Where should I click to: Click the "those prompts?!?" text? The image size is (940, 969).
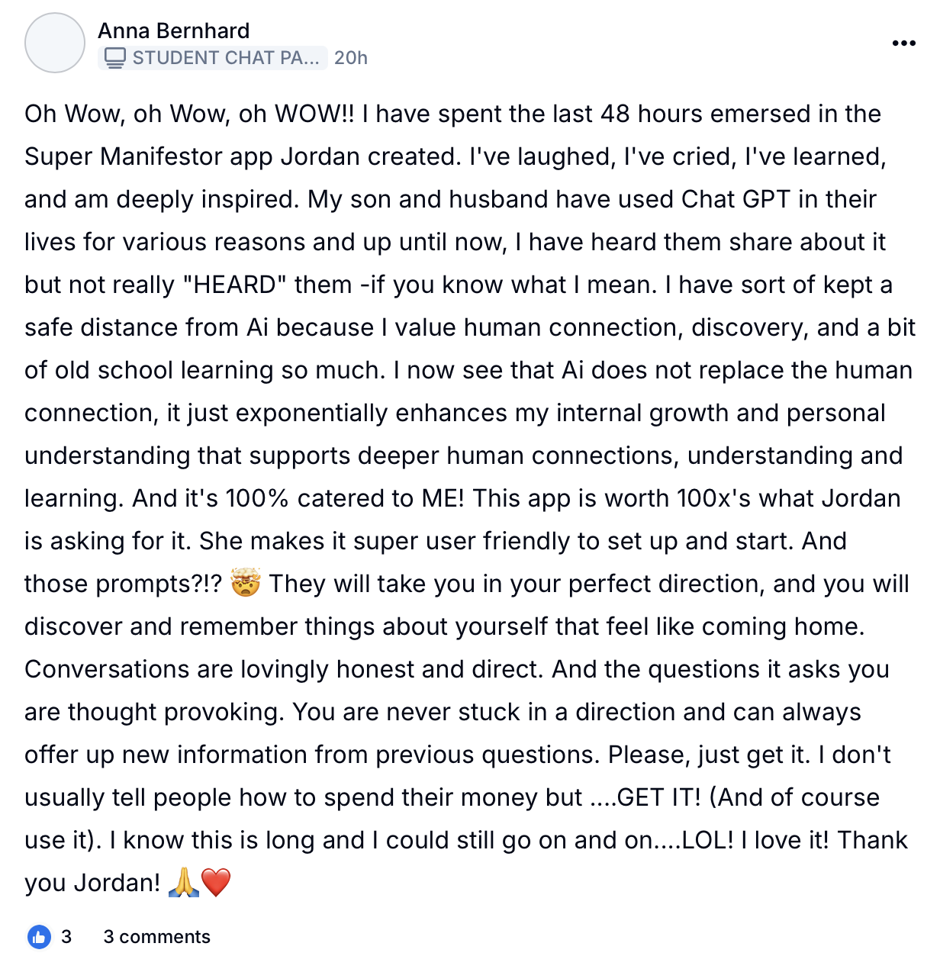(x=124, y=584)
